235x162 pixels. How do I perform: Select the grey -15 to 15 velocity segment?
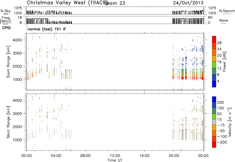pos(214,122)
